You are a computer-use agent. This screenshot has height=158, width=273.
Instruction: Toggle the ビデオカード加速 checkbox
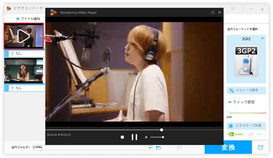point(231,126)
